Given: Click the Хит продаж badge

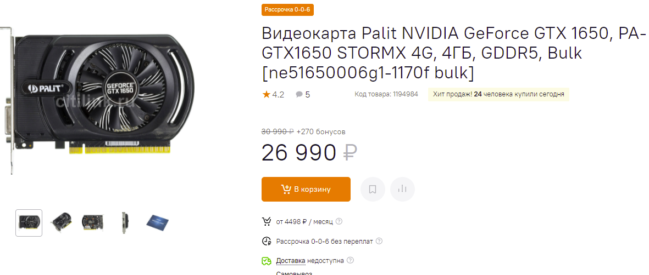Looking at the screenshot, I should click(498, 94).
